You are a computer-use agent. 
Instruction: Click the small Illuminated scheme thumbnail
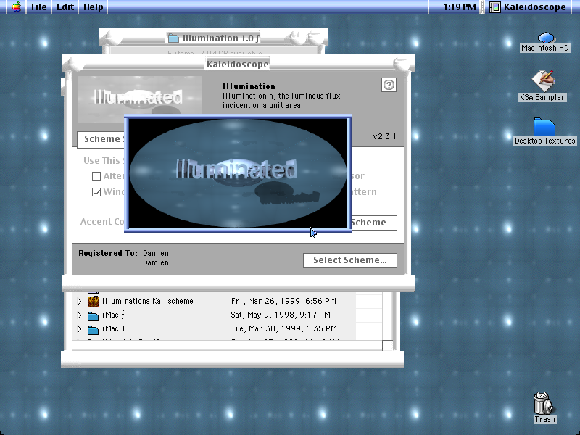pyautogui.click(x=139, y=96)
